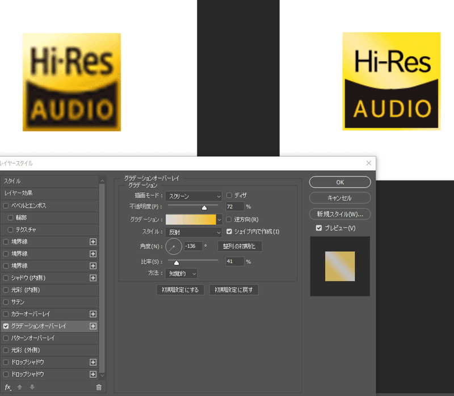454x396 pixels.
Task: Uncheck the プレビュー preview checkbox
Action: [x=319, y=228]
